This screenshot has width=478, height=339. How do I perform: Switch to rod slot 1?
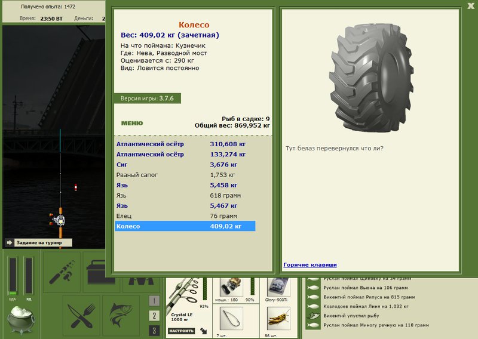click(154, 301)
